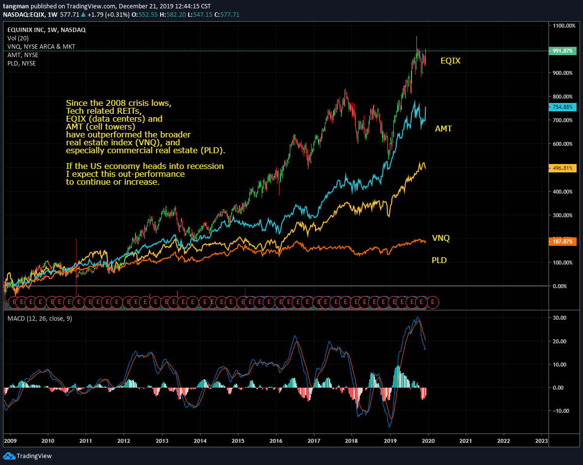This screenshot has width=583, height=465.
Task: Click the 'NASDAQ:EQIX, 1W' symbol header
Action: click(x=30, y=15)
